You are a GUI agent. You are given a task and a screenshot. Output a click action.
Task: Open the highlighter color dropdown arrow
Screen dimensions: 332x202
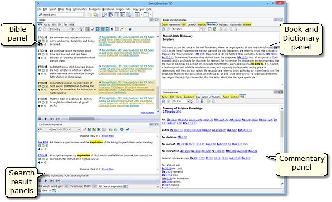coord(125,29)
